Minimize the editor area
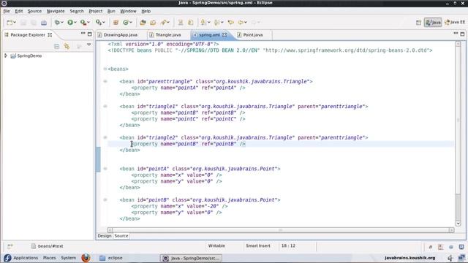The image size is (468, 263). 456,34
